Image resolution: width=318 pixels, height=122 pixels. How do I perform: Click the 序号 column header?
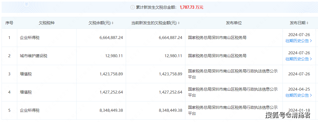pos(9,23)
